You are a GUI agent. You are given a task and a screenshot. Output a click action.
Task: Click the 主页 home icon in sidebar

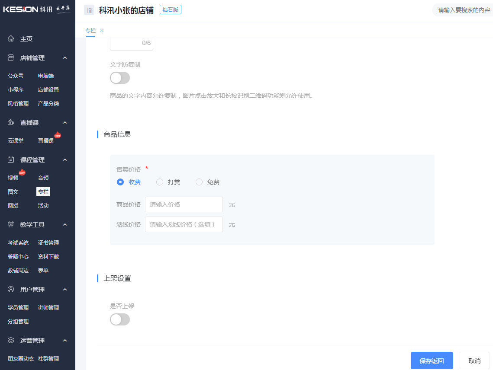click(10, 38)
